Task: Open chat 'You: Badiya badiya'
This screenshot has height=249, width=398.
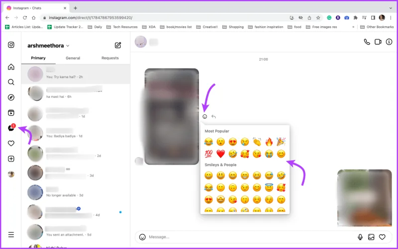Action: click(76, 133)
